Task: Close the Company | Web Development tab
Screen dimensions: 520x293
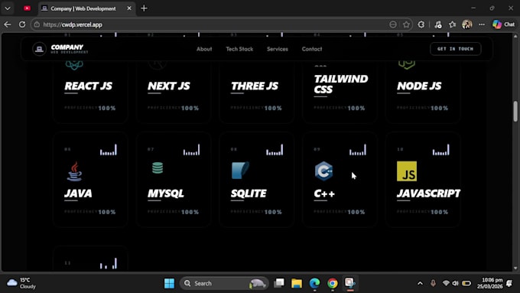Action: coord(129,8)
